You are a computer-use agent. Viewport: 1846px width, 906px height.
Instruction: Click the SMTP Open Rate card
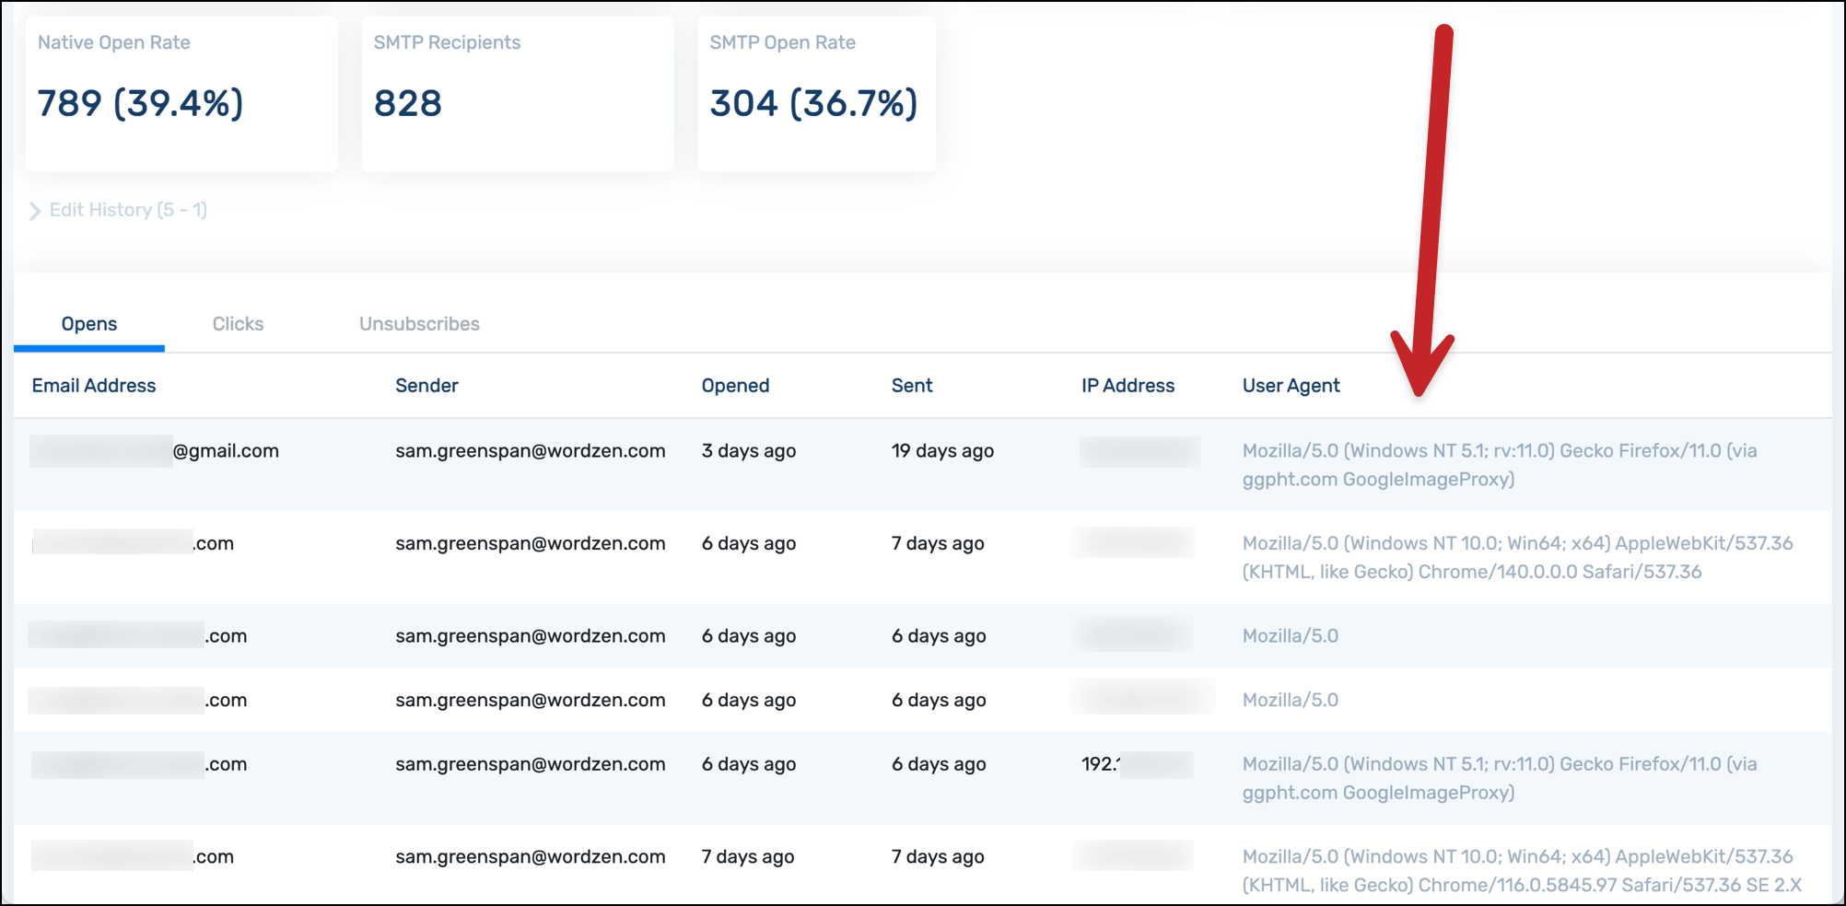(816, 93)
